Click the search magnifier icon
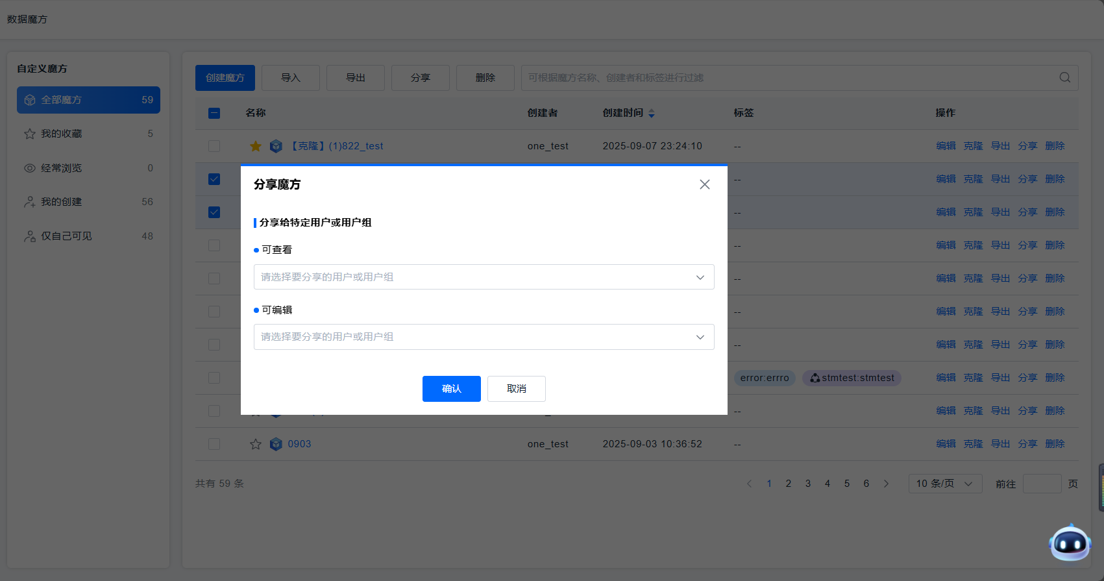 click(1064, 78)
